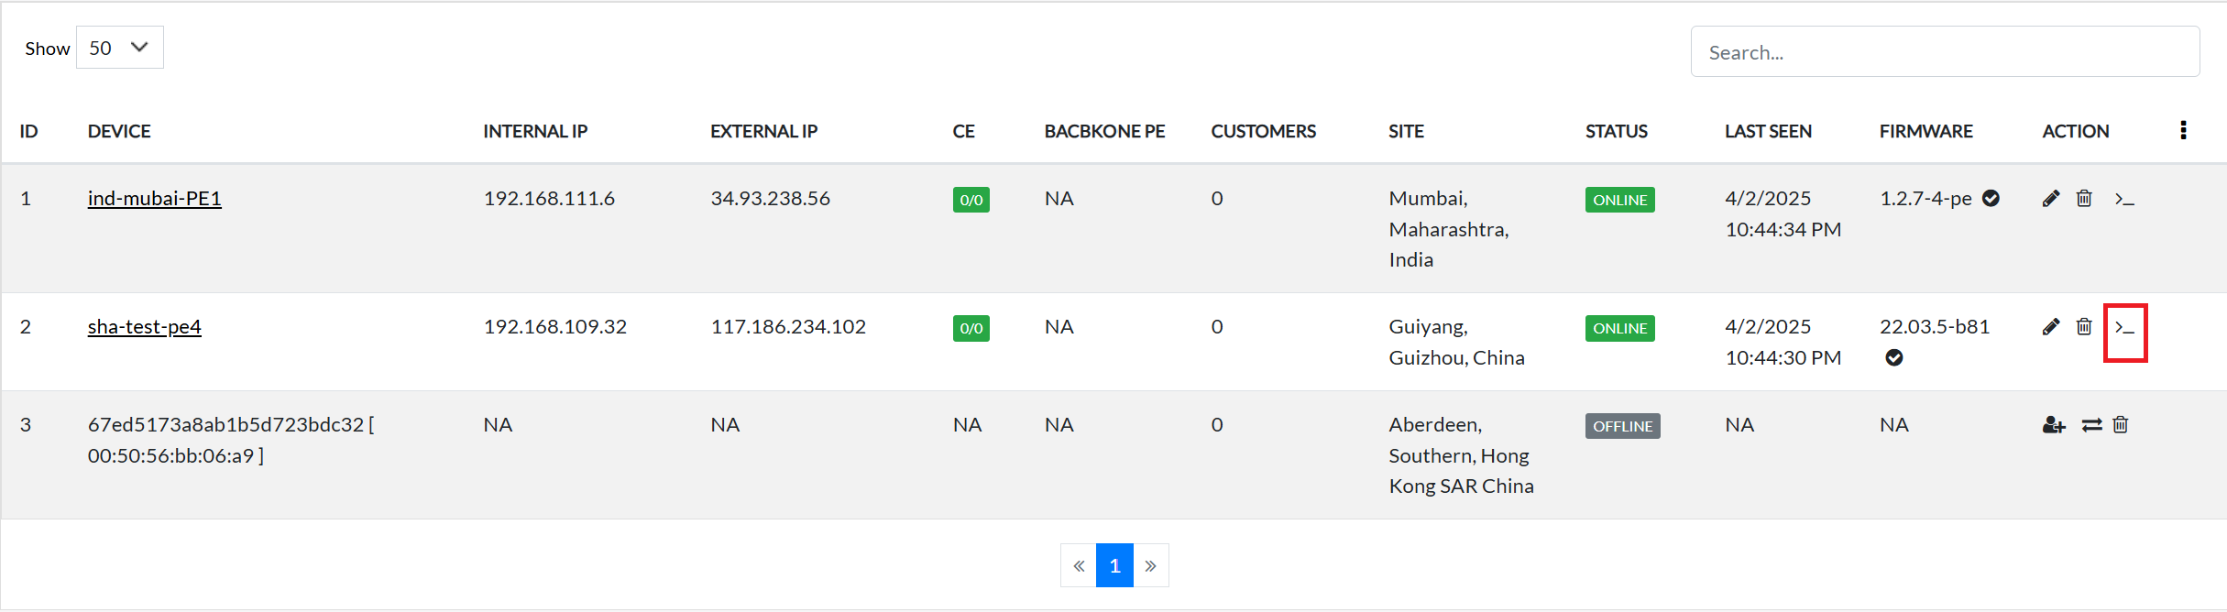Viewport: 2227px width, 612px height.
Task: Select external IP 117.186.234.102
Action: click(788, 327)
